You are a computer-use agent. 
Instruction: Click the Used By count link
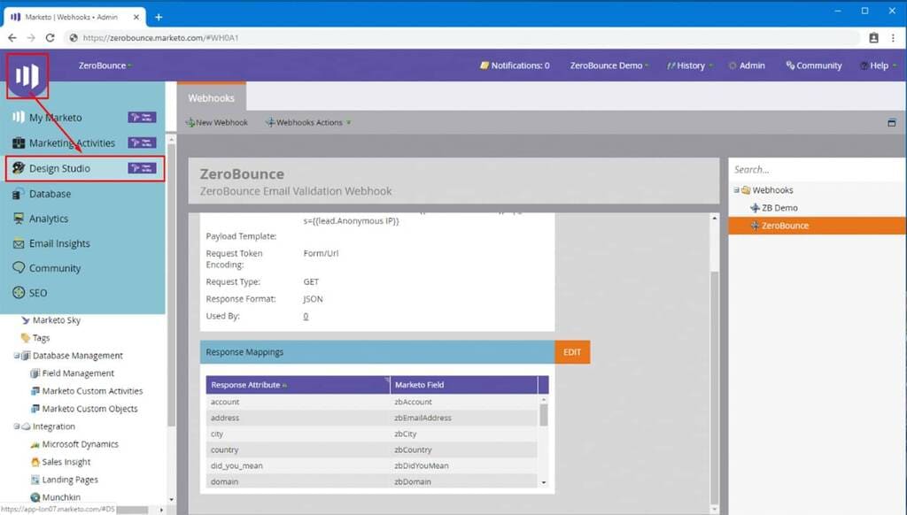click(x=306, y=316)
